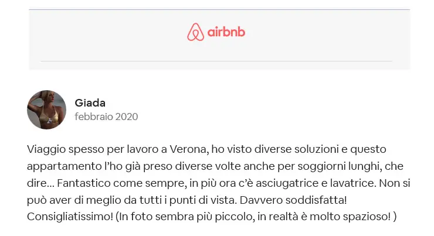434x236 pixels.
Task: Click "questo" ending the first review line
Action: pos(368,150)
